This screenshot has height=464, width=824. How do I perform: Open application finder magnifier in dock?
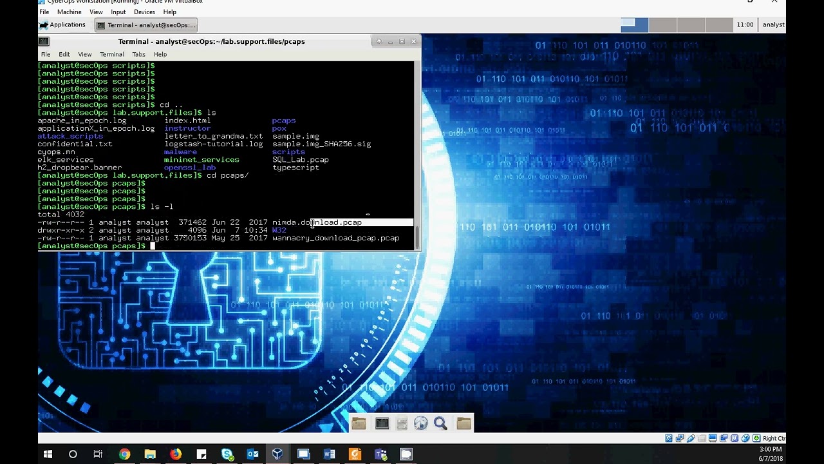pos(440,423)
